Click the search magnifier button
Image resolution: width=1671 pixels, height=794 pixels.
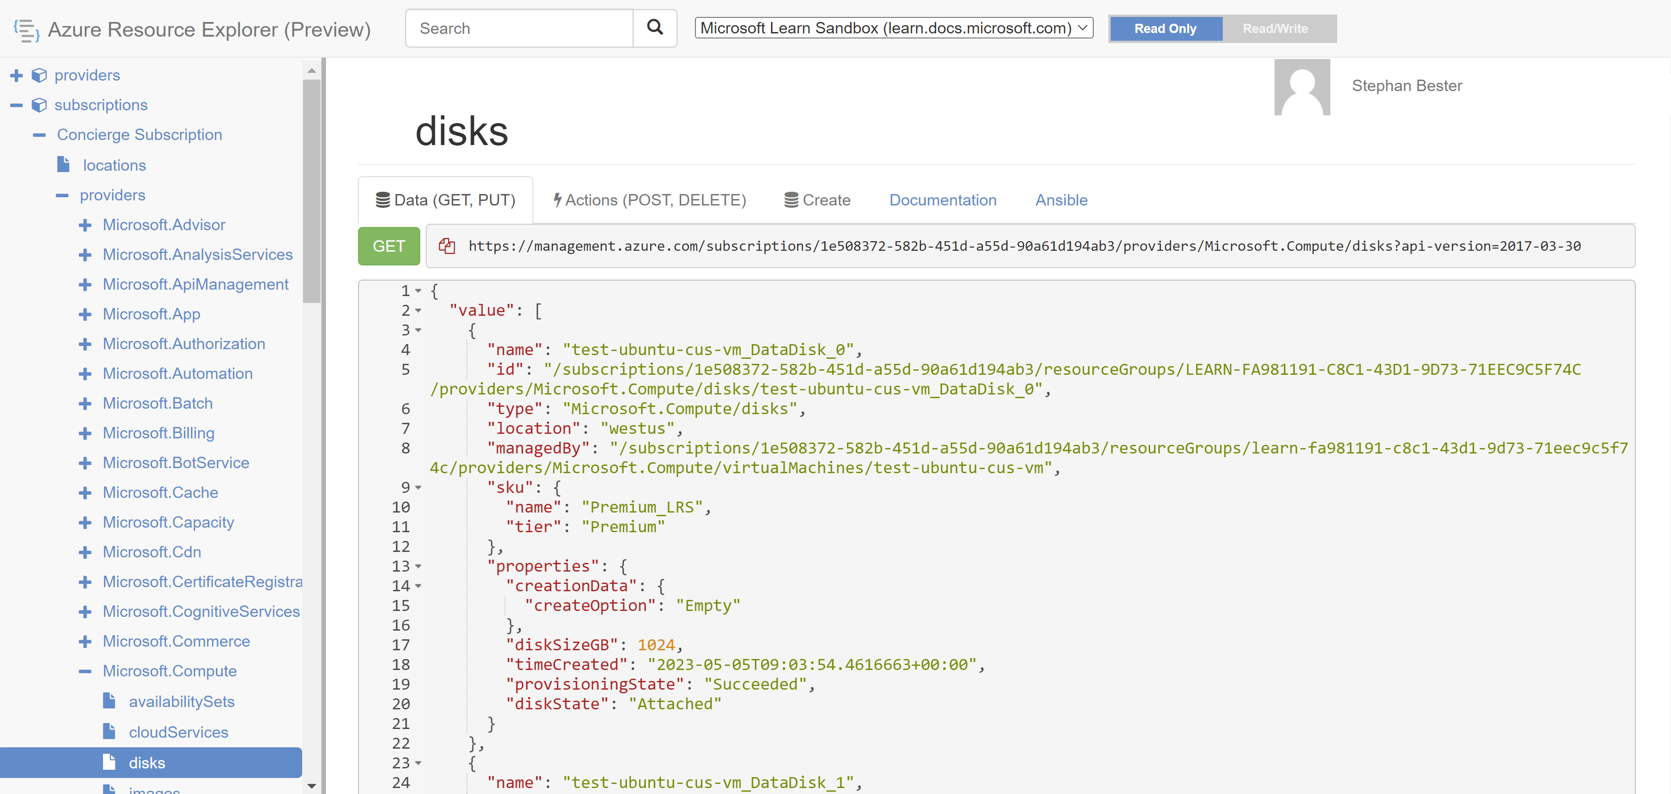(x=655, y=28)
